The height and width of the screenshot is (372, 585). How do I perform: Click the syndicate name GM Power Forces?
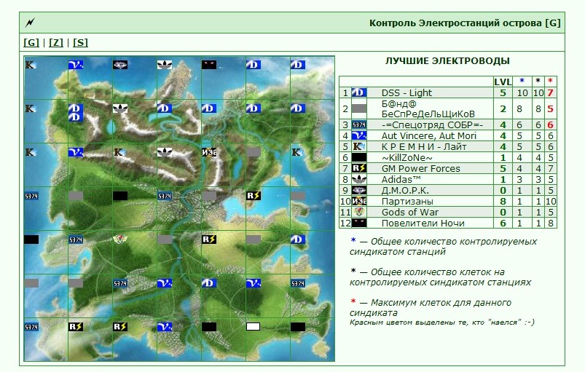[x=421, y=168]
